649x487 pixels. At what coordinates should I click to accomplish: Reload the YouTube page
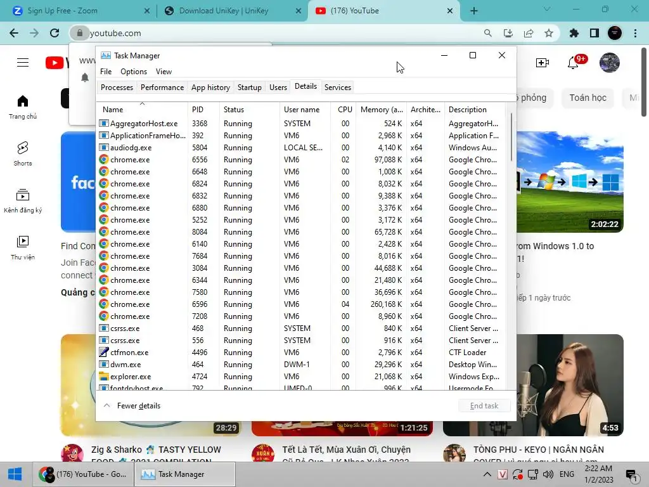(x=55, y=33)
